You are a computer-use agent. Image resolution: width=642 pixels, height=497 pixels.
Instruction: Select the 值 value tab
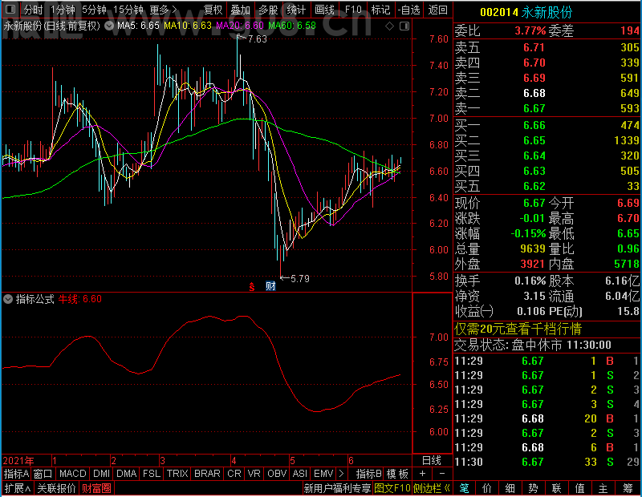pos(579,488)
